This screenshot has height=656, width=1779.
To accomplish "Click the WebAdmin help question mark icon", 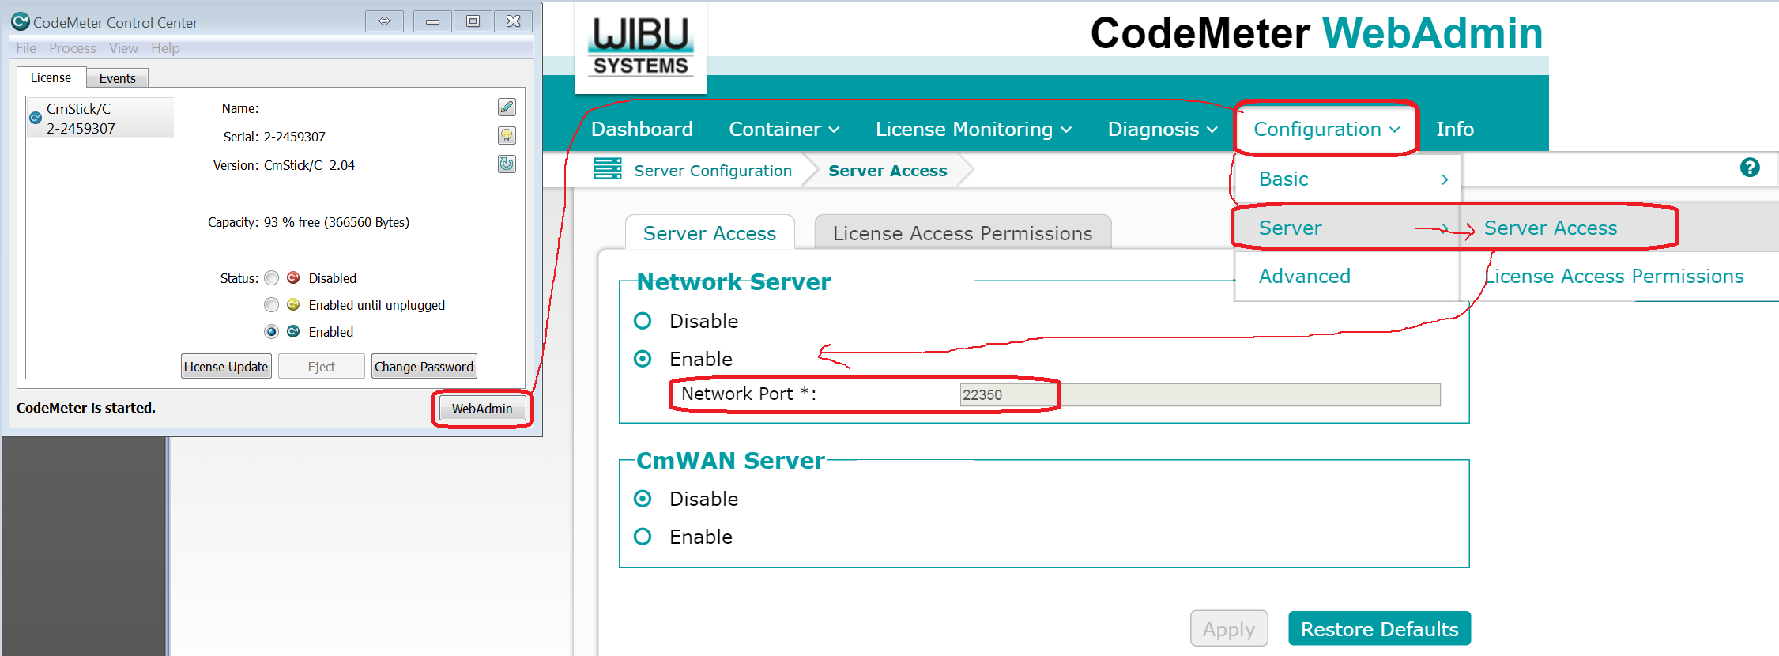I will (1750, 167).
